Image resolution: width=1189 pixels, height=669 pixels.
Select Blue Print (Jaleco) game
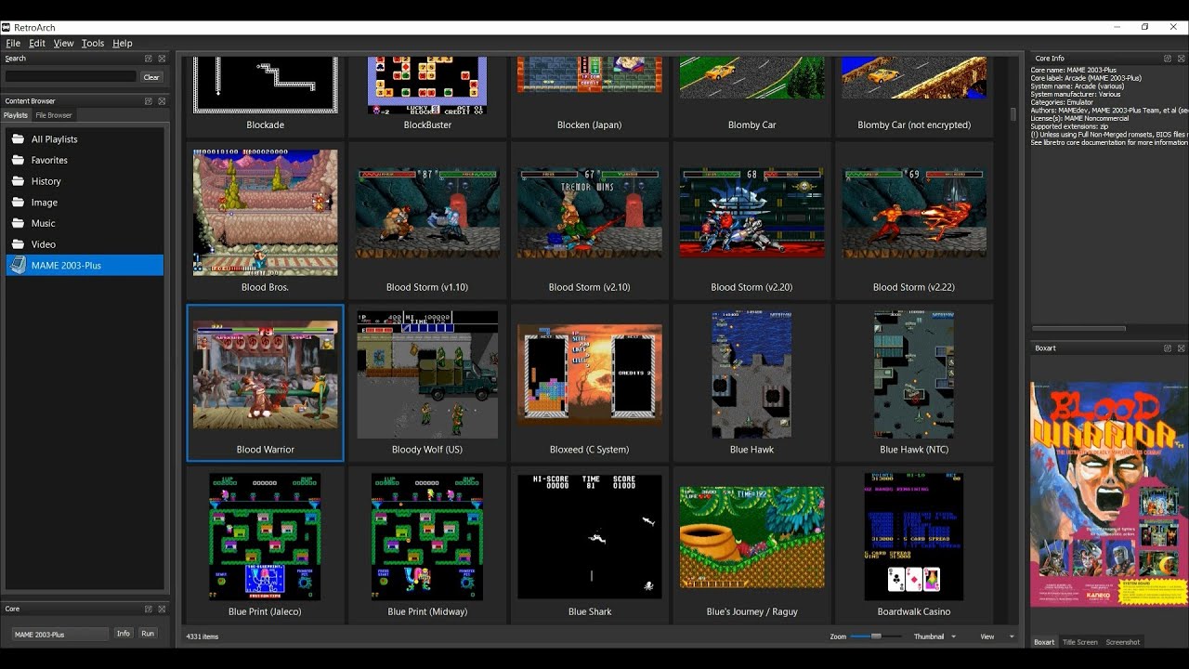click(266, 544)
